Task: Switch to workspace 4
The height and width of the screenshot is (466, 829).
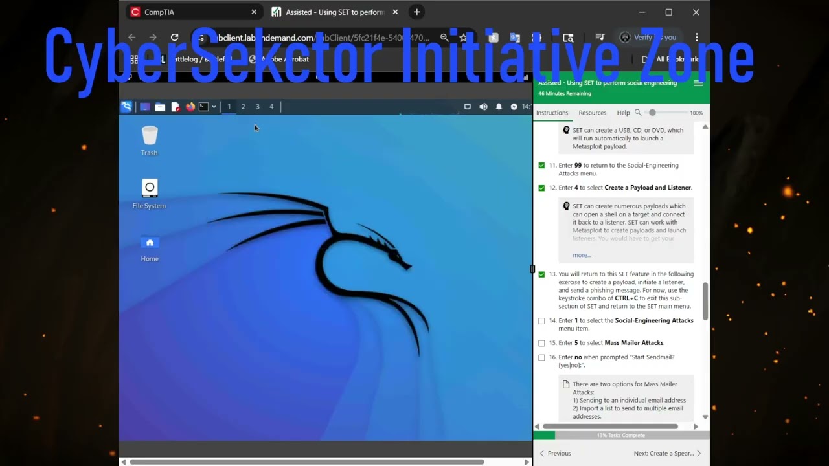Action: [x=271, y=107]
